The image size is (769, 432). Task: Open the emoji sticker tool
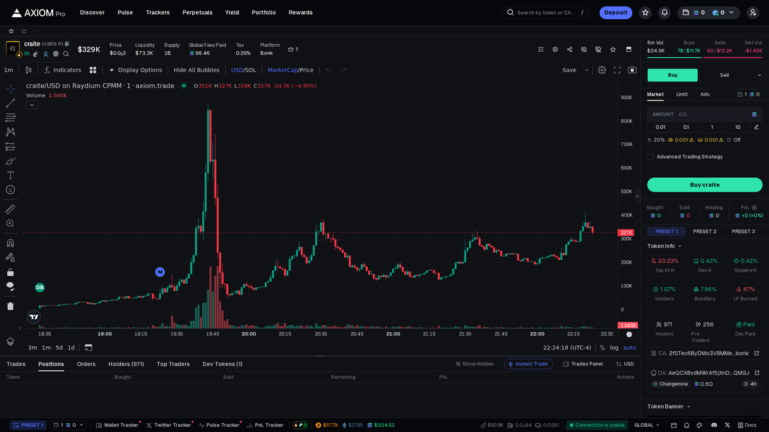pyautogui.click(x=10, y=190)
